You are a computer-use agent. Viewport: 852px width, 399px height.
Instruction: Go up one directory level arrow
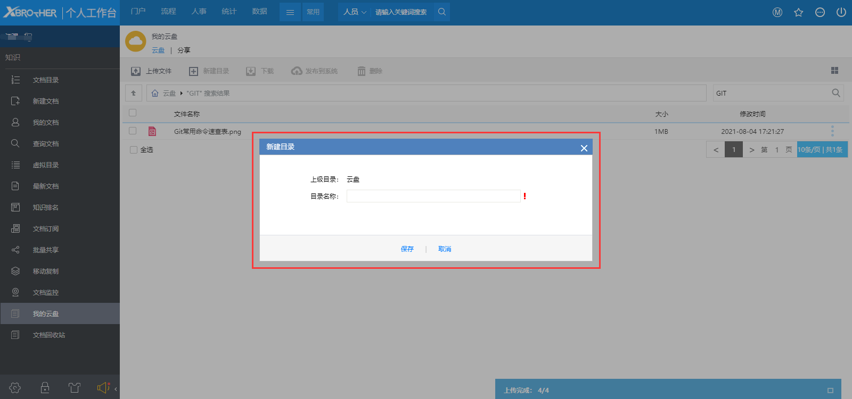point(134,93)
